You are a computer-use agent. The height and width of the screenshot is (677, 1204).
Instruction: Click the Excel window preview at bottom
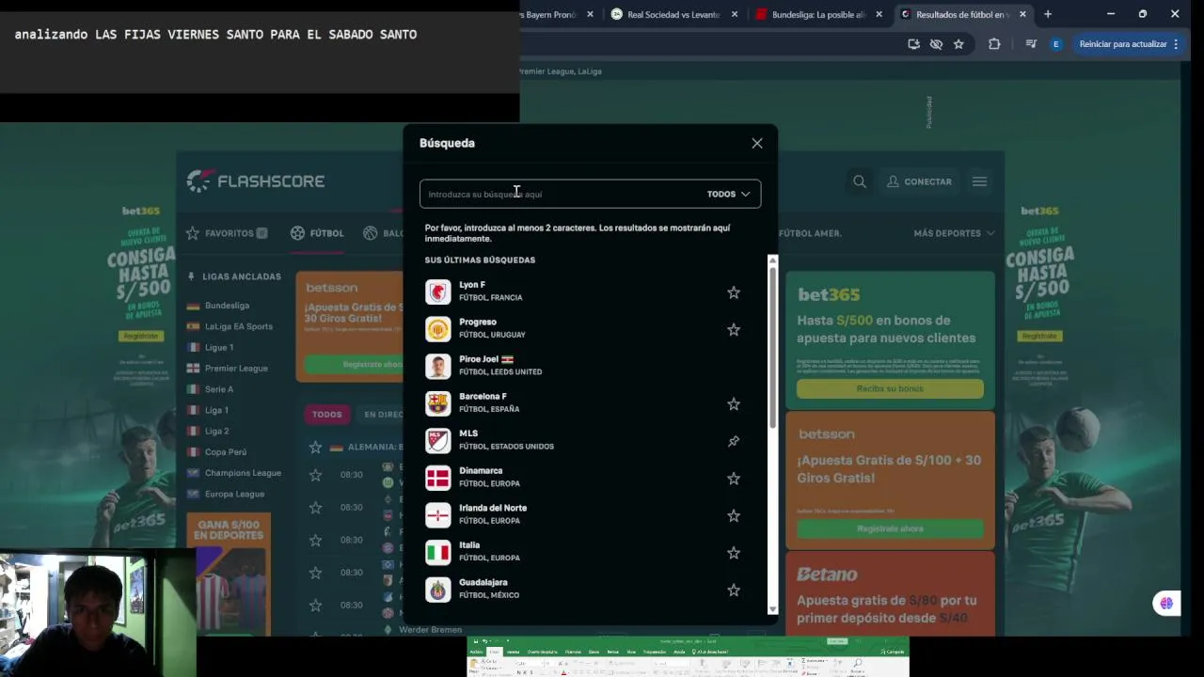688,657
